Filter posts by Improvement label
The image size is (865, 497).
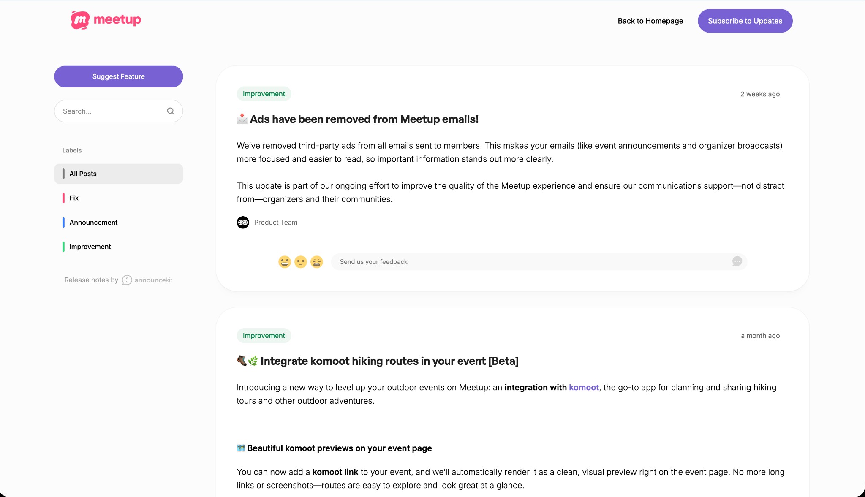[90, 246]
